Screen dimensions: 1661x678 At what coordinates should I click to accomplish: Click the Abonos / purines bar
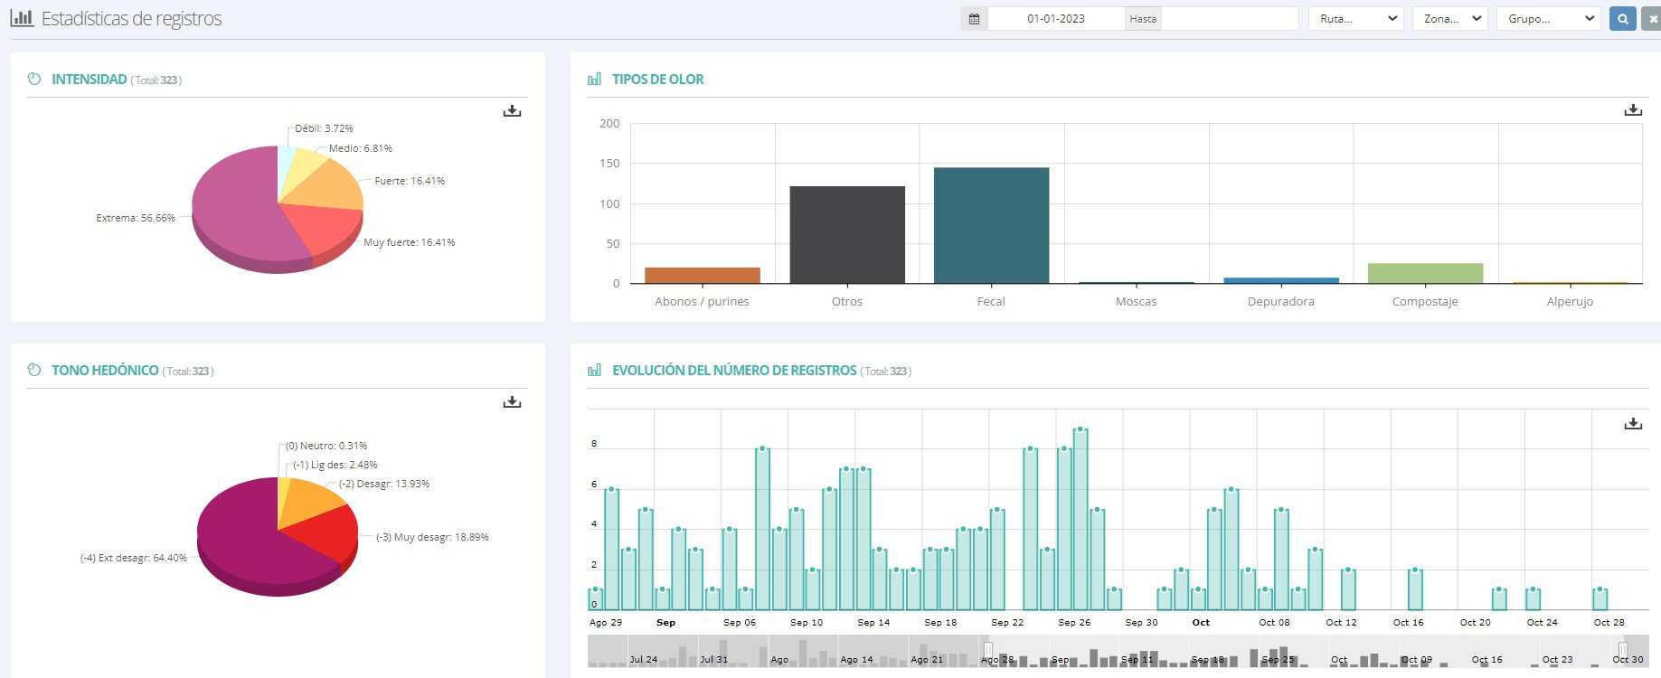[703, 276]
